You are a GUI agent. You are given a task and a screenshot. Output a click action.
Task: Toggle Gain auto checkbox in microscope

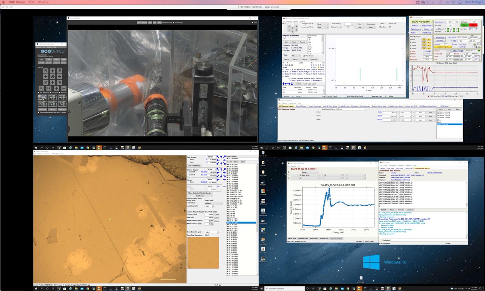(x=215, y=217)
